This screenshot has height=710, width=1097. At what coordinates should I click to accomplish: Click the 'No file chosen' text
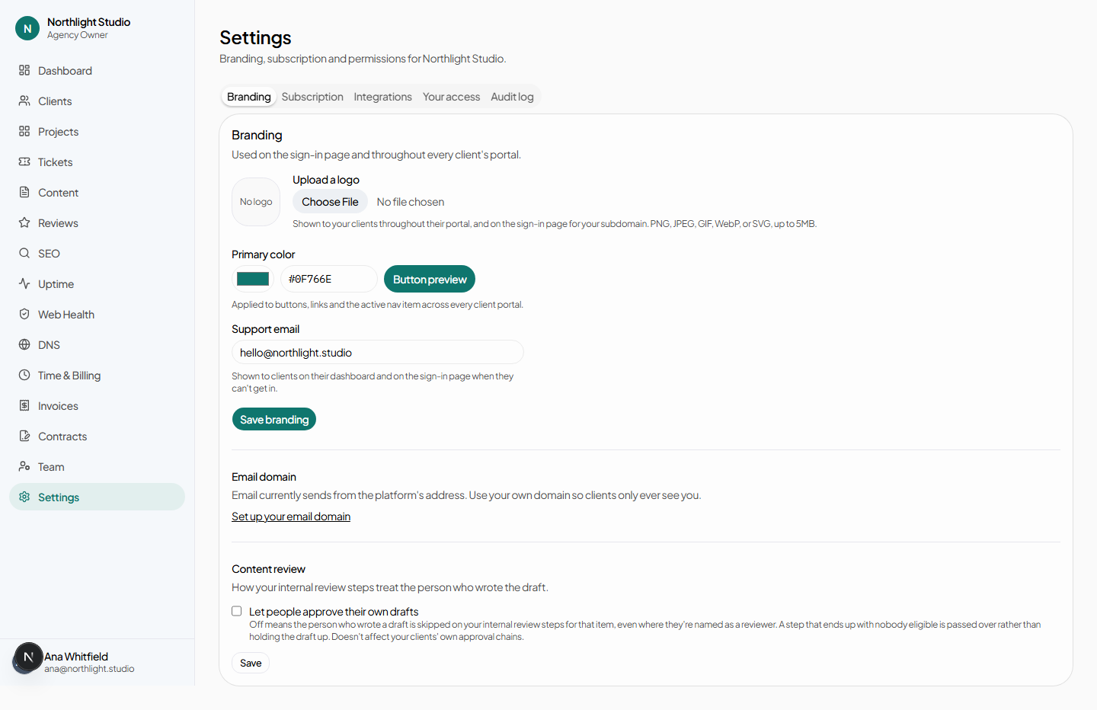click(411, 202)
